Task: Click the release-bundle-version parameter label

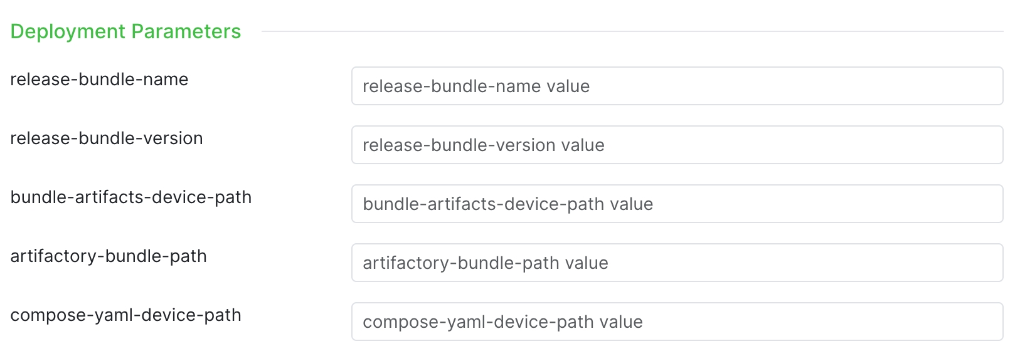Action: (107, 139)
